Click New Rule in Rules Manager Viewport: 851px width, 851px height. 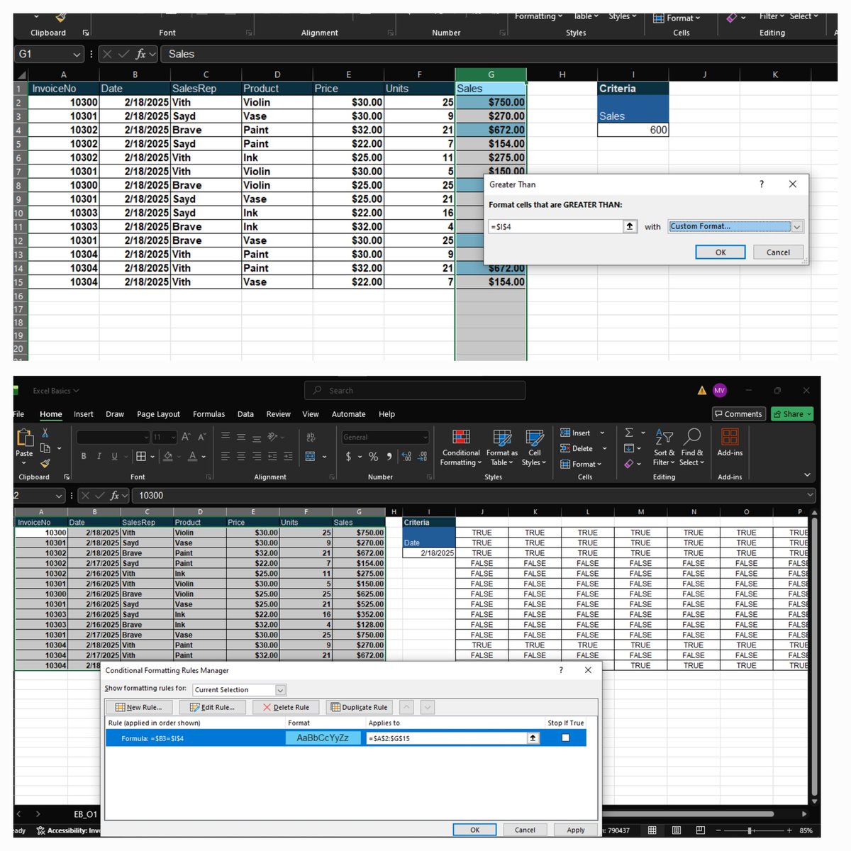139,707
